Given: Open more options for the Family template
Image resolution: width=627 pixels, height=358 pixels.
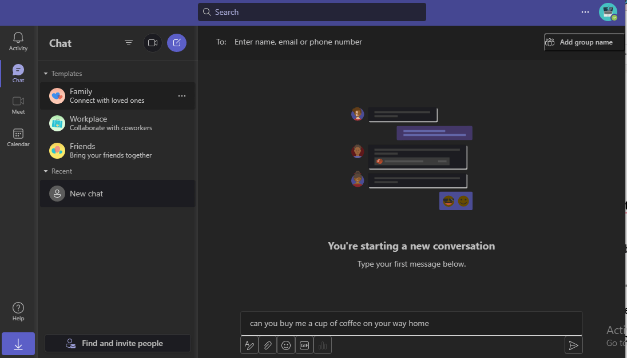Looking at the screenshot, I should coord(181,95).
